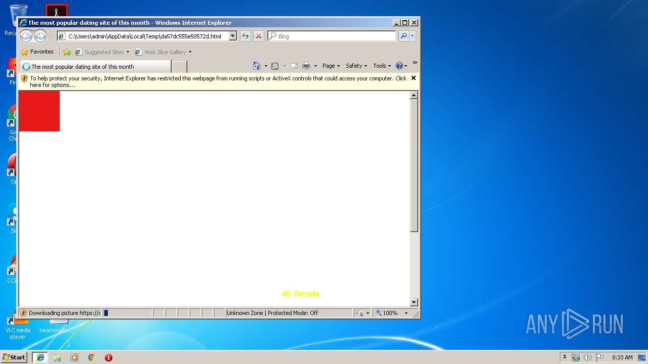Screen dimensions: 648x364
Task: Open a new blank tab
Action: [x=180, y=66]
